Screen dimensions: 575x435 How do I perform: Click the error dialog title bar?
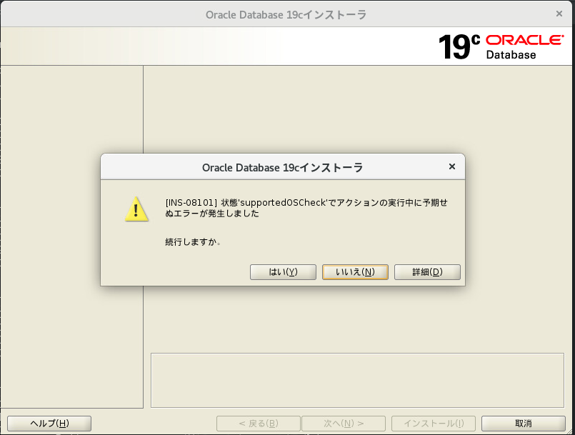[x=282, y=167]
